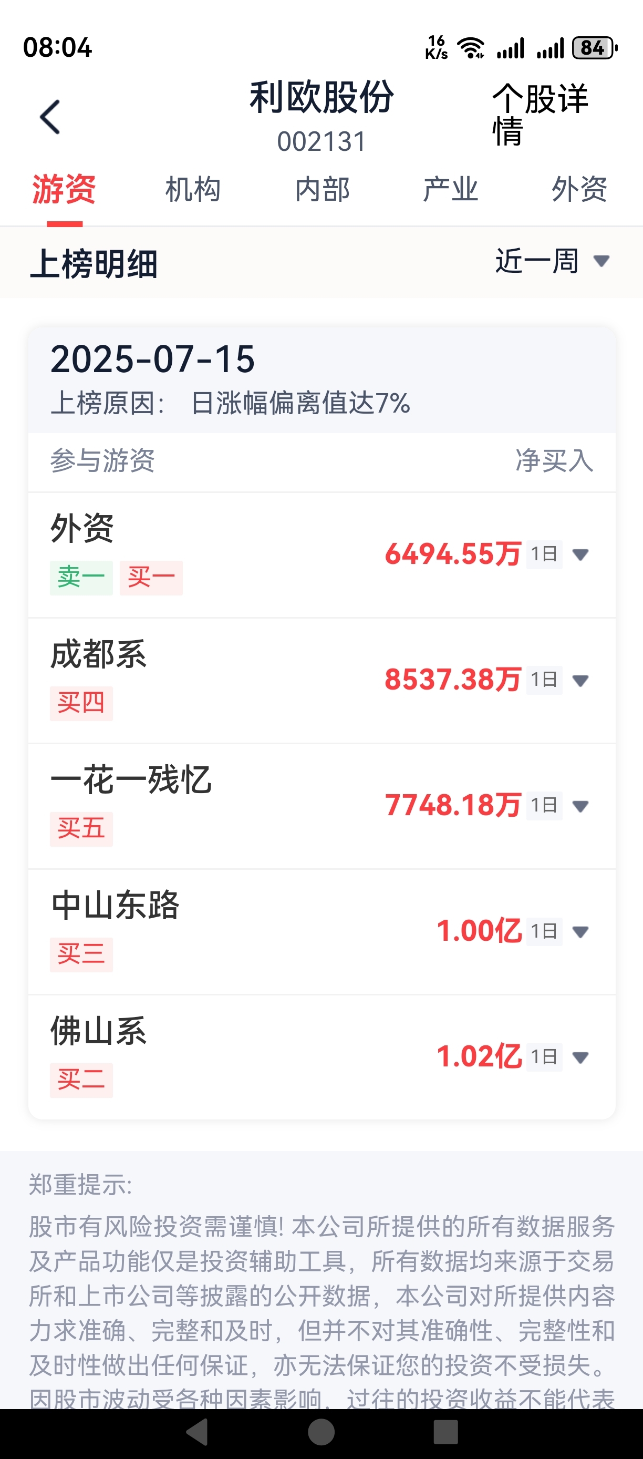
Task: Tap Android recent apps square
Action: pyautogui.click(x=445, y=1432)
